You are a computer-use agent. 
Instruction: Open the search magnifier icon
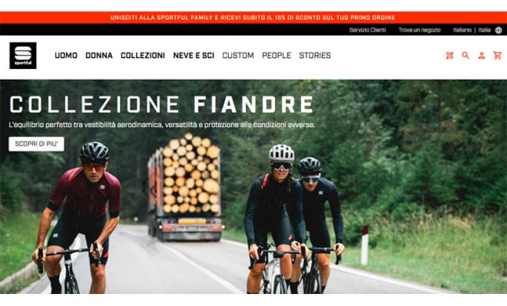465,56
